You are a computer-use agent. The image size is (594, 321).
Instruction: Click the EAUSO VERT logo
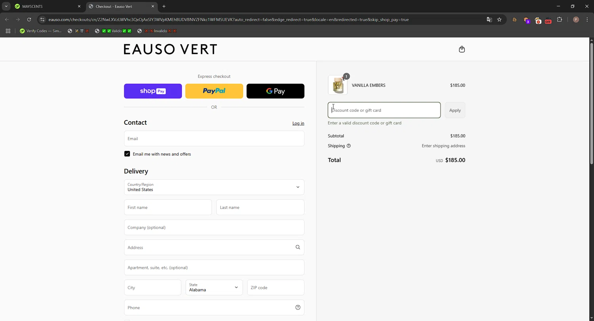pyautogui.click(x=170, y=49)
